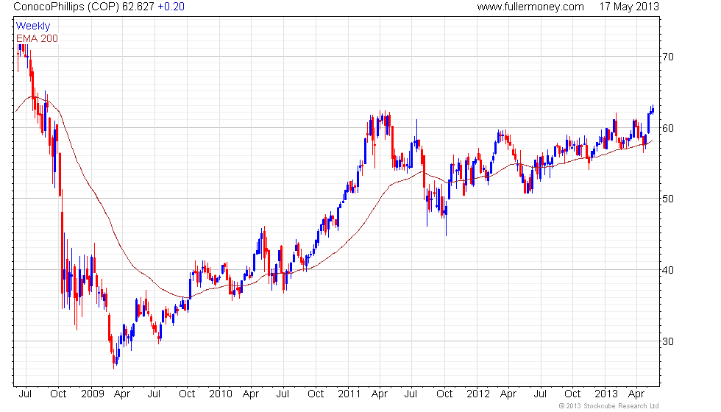Open the www.fullermoney.com website text
Viewport: 721px width, 412px height.
point(530,7)
